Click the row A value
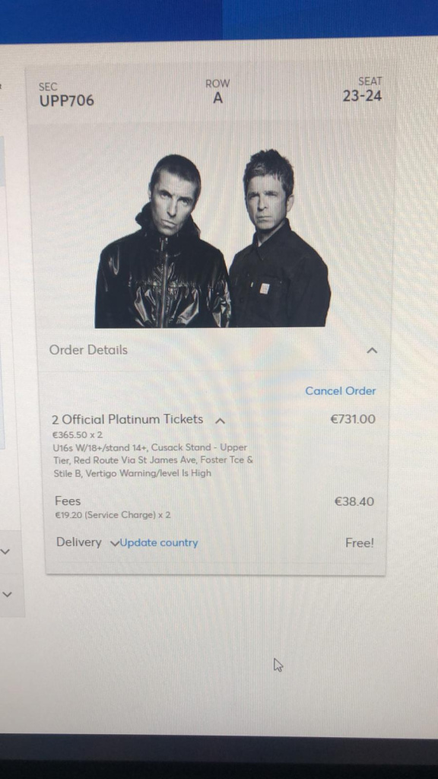This screenshot has width=438, height=779. (217, 98)
